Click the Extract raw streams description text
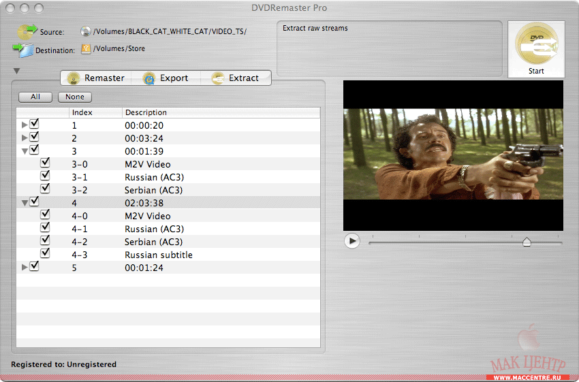The height and width of the screenshot is (382, 579). pos(315,28)
